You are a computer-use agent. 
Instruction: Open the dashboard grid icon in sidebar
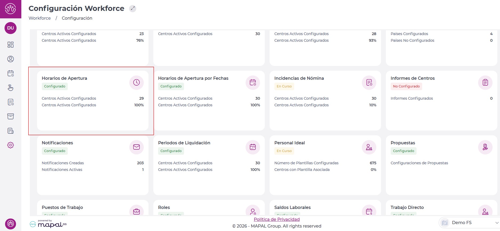tap(10, 45)
